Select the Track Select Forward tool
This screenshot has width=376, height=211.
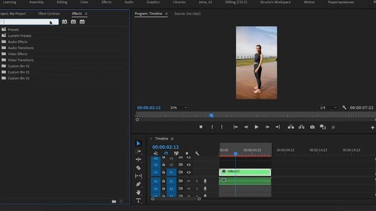pos(139,151)
